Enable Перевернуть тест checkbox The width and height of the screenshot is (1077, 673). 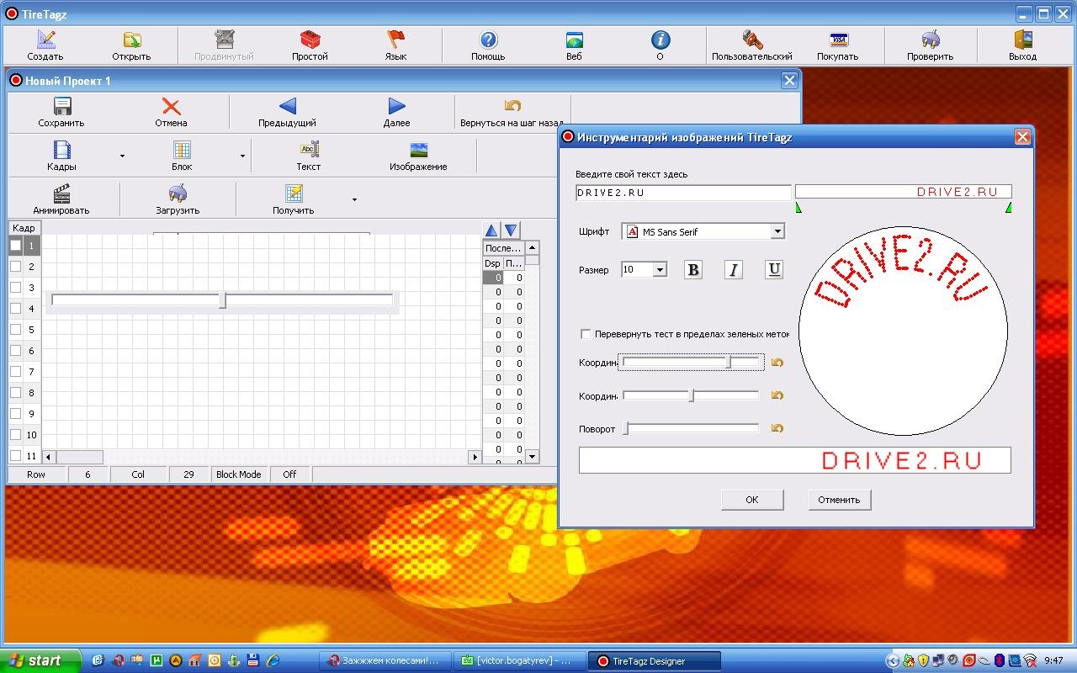[586, 334]
